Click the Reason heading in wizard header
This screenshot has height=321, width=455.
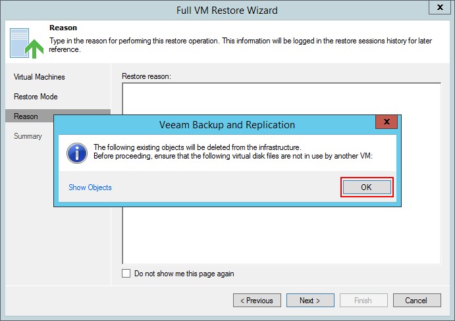[63, 28]
